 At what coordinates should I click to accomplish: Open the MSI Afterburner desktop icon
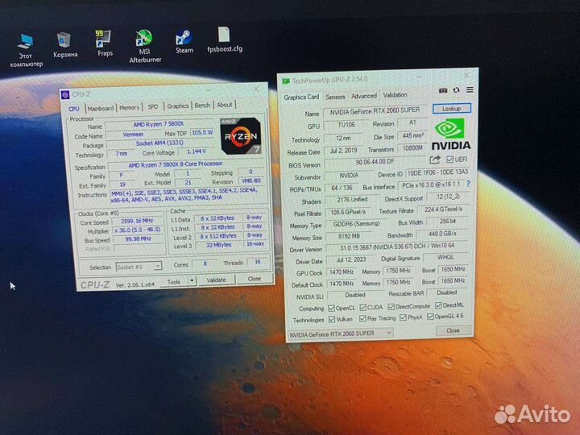point(145,40)
